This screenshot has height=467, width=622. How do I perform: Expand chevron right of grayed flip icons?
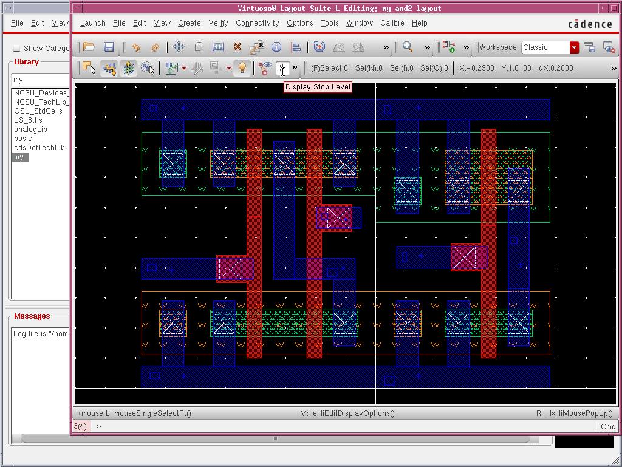click(x=386, y=48)
